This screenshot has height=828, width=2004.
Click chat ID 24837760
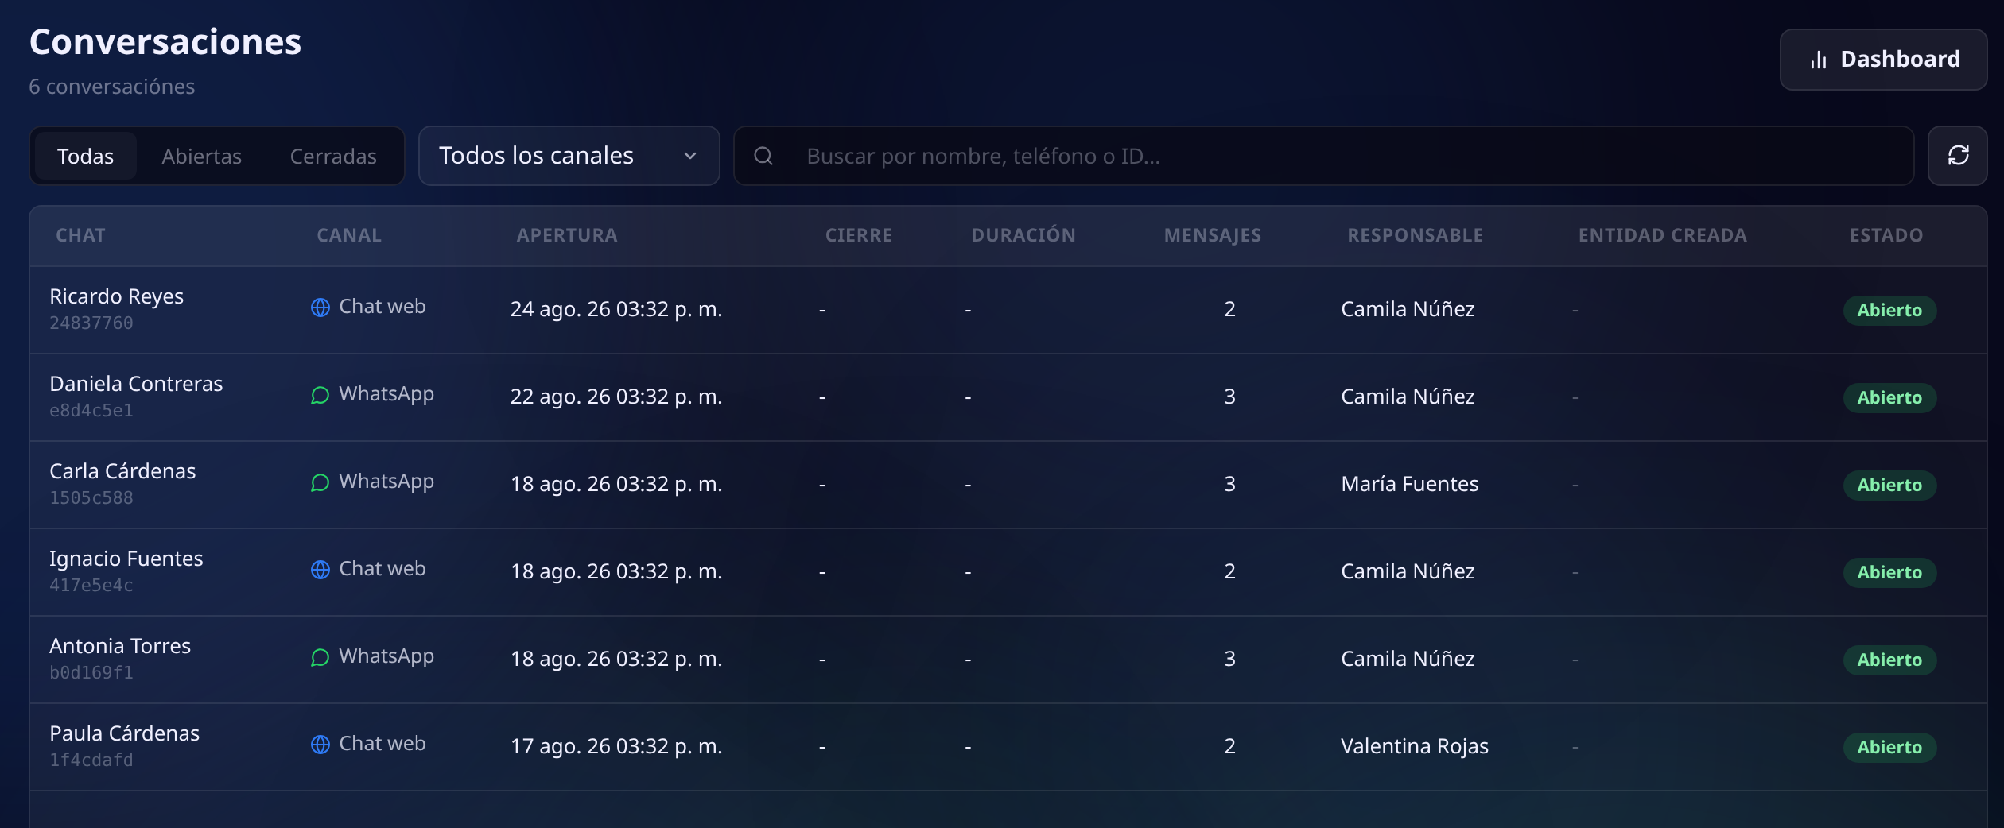pyautogui.click(x=91, y=323)
